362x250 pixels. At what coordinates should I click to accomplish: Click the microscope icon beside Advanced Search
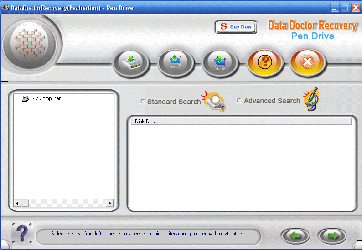click(311, 99)
